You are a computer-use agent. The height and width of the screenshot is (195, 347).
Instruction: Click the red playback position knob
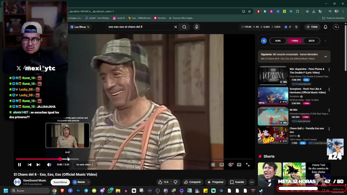(x=60, y=159)
